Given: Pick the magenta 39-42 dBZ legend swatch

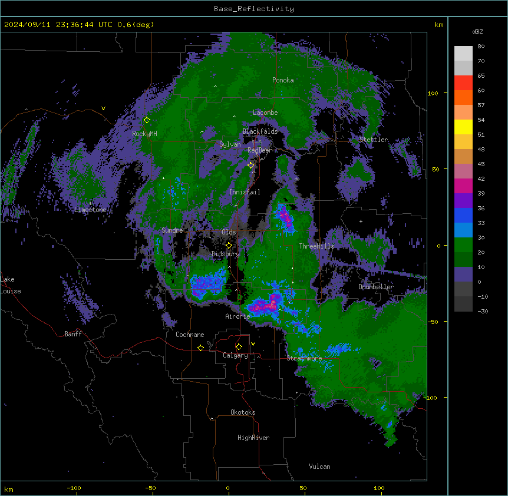Looking at the screenshot, I should click(x=463, y=186).
